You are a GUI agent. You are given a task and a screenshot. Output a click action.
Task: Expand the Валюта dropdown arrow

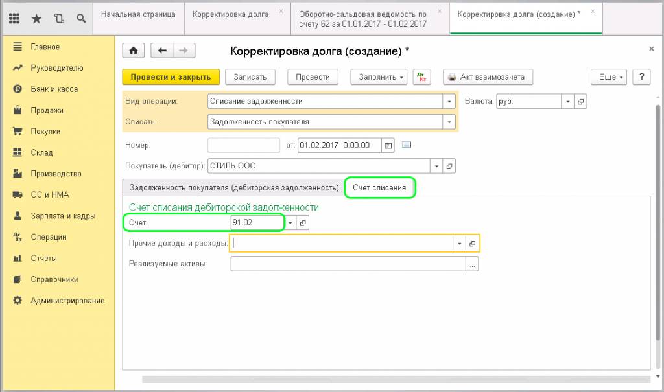(x=568, y=102)
